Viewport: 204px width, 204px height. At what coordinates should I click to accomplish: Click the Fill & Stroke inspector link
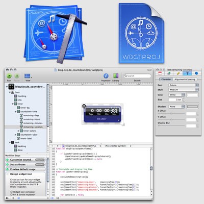point(24,194)
